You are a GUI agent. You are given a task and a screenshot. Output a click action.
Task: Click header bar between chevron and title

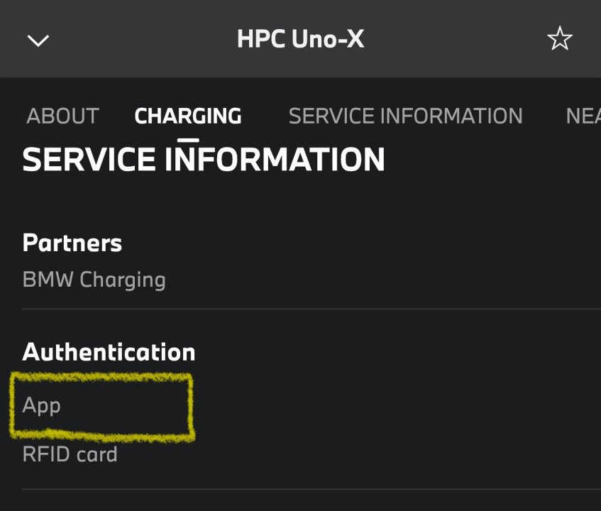pyautogui.click(x=142, y=39)
